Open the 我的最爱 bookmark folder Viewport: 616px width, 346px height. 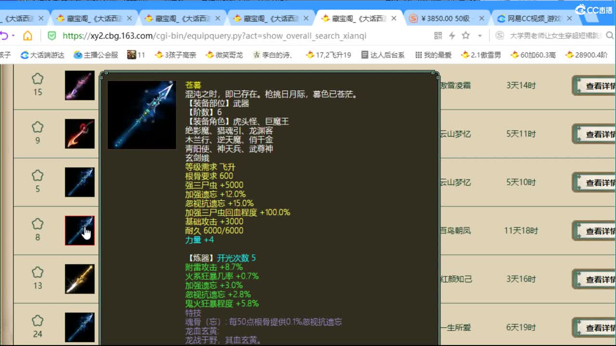(x=433, y=55)
